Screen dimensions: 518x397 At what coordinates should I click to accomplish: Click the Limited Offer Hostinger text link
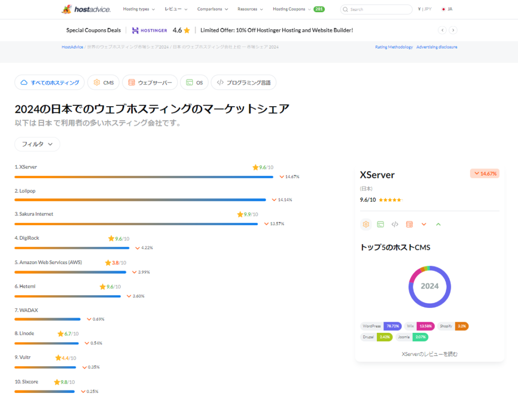pyautogui.click(x=277, y=30)
